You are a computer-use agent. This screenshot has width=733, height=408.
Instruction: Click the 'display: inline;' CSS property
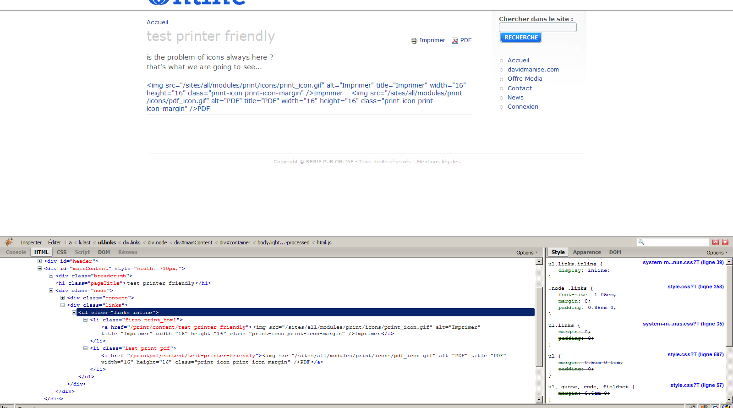pyautogui.click(x=584, y=270)
